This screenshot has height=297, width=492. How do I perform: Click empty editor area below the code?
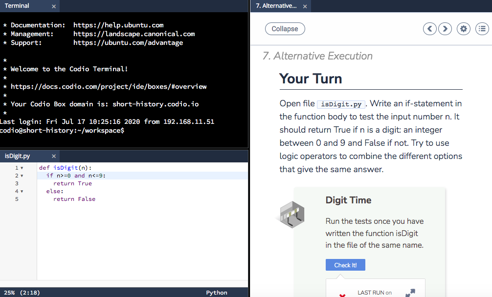(x=141, y=241)
